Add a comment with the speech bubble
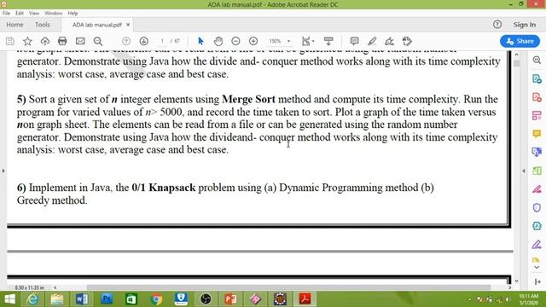This screenshot has width=546, height=307. (x=355, y=41)
